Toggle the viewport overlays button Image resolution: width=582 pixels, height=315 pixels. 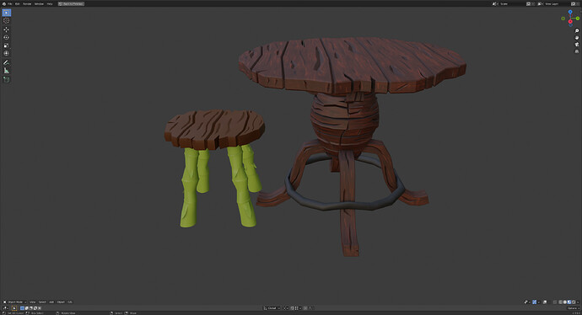coord(545,302)
